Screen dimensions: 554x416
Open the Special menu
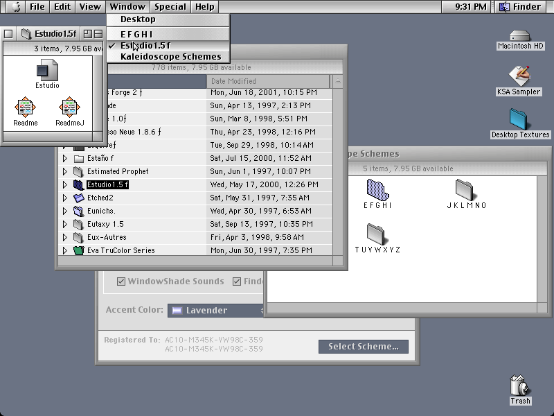point(170,7)
